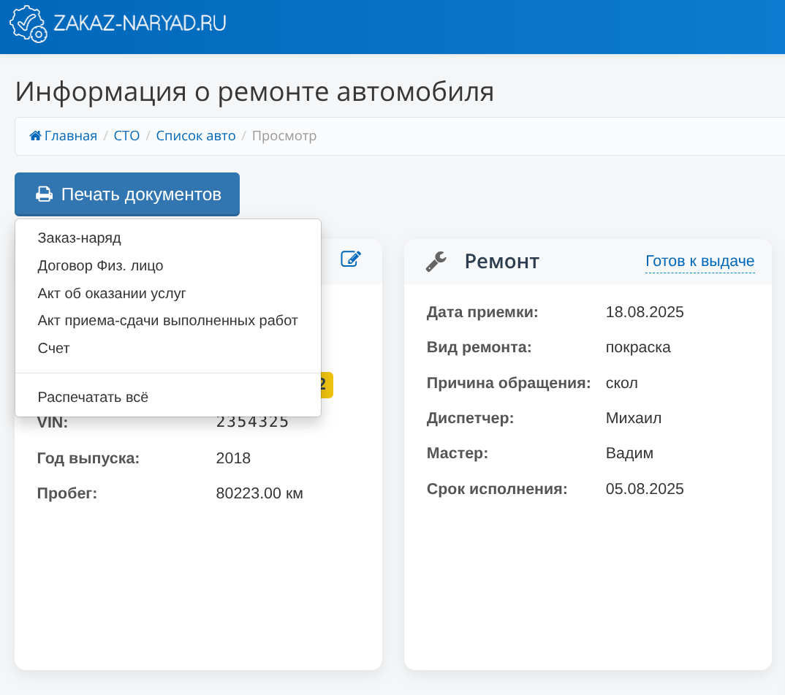Choose Заказ-наряд from the print menu
Image resolution: width=785 pixels, height=695 pixels.
(x=79, y=238)
